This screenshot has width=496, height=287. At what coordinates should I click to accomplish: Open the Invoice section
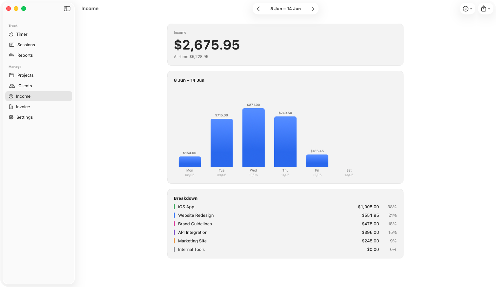pos(39,107)
